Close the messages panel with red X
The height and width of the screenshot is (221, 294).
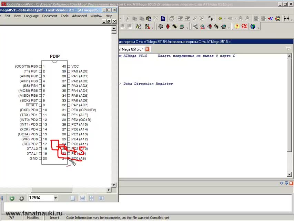point(291,183)
